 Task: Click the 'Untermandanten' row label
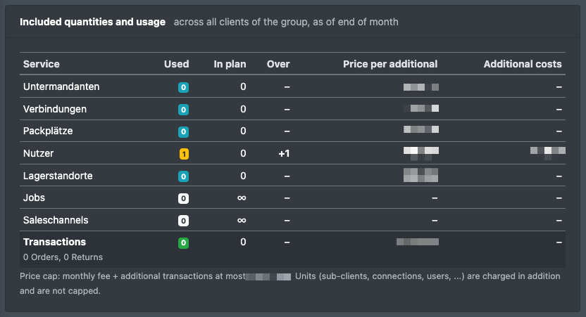tap(61, 86)
